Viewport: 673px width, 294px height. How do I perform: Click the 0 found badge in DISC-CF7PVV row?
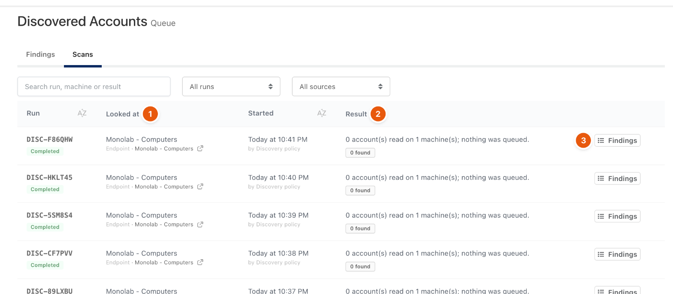(x=360, y=266)
